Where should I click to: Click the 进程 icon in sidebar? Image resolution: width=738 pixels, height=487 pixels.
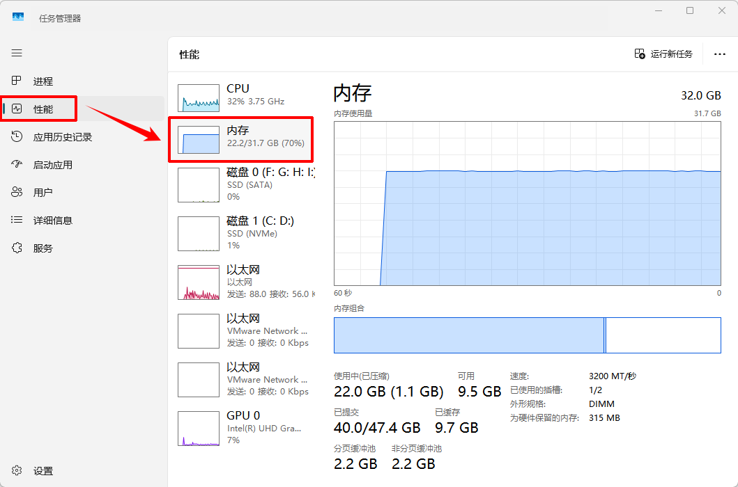(x=17, y=81)
